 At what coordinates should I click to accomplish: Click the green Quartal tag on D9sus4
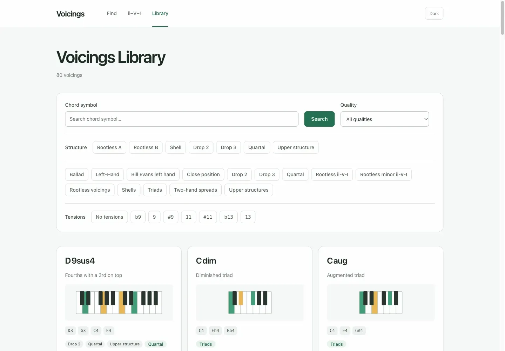coord(156,344)
